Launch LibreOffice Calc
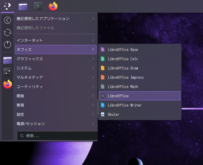 click(x=140, y=59)
